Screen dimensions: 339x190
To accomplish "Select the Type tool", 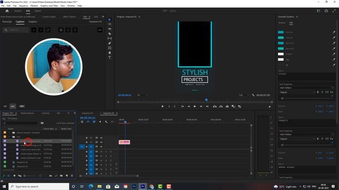I will click(110, 58).
